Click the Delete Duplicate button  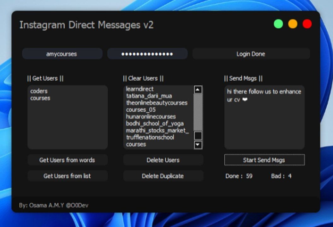coord(163,176)
